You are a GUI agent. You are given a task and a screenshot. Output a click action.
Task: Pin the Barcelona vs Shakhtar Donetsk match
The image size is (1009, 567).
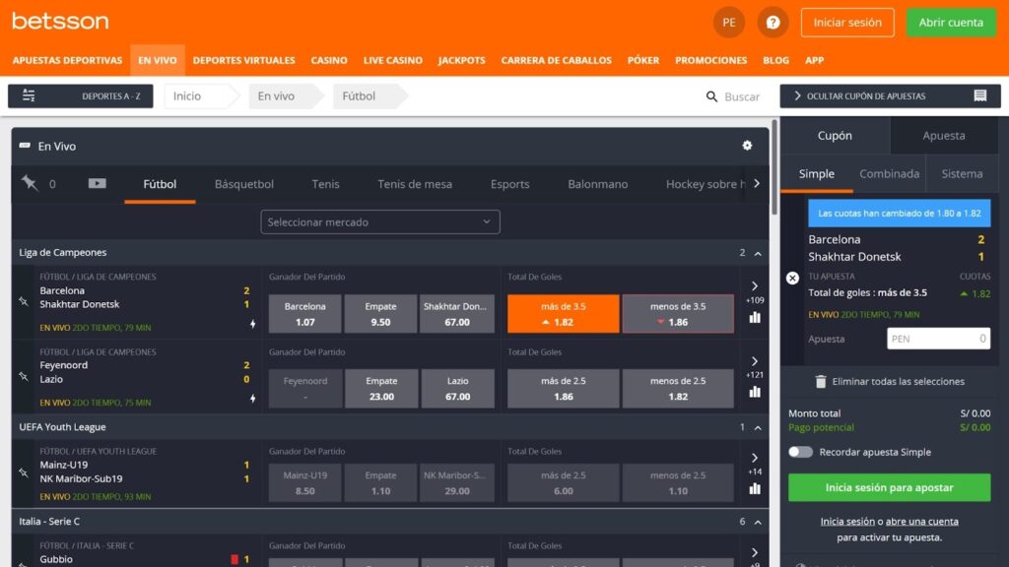(24, 301)
